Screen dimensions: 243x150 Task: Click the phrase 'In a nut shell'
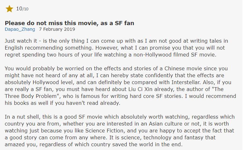point(21,117)
